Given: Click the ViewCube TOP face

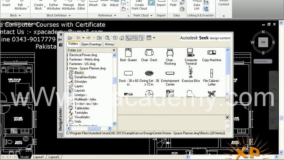Looking at the screenshot, I should [263, 42].
